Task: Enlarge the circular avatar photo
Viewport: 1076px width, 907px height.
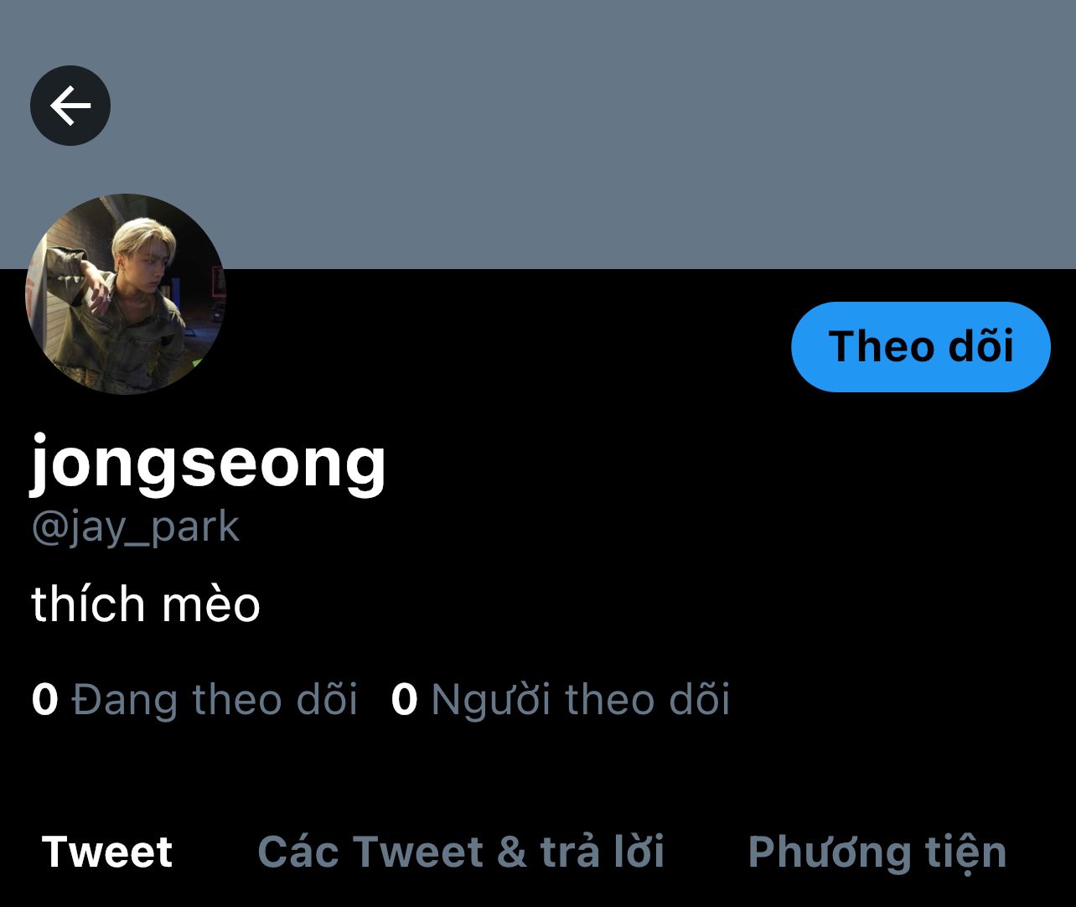Action: (126, 294)
